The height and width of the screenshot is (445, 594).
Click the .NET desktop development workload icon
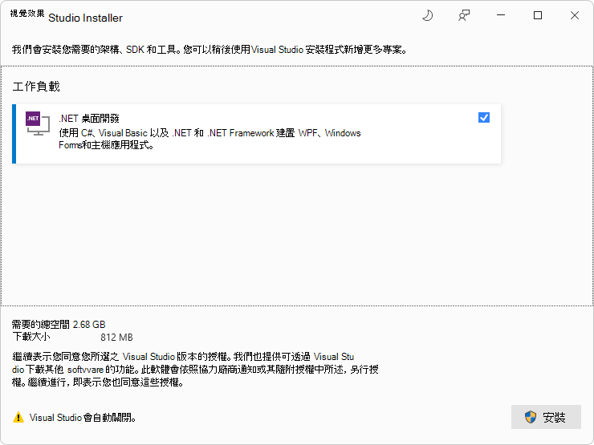click(x=38, y=123)
